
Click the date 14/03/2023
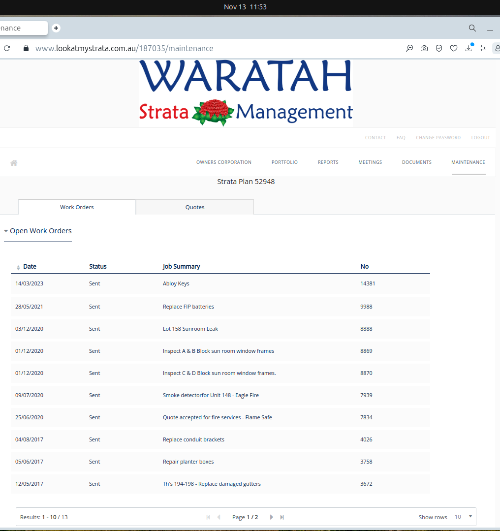(x=29, y=284)
